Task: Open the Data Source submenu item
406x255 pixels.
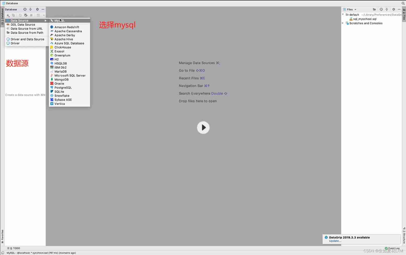Action: click(27, 20)
